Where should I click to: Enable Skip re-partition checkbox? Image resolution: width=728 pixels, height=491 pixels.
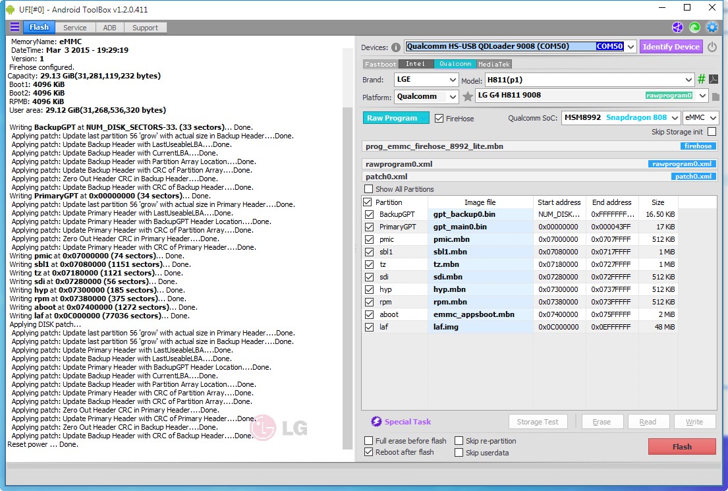click(x=459, y=440)
